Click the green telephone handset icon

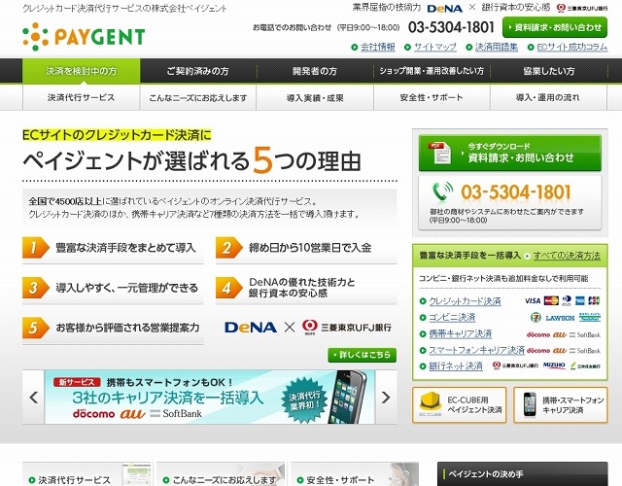coord(443,191)
